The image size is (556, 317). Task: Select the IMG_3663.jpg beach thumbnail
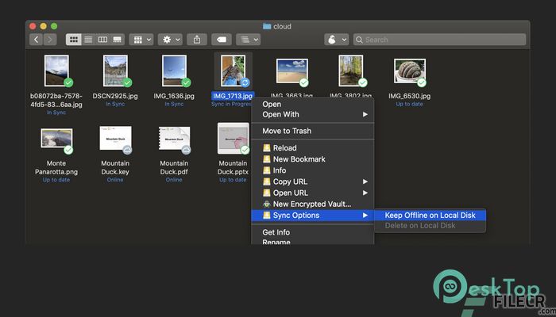[292, 71]
